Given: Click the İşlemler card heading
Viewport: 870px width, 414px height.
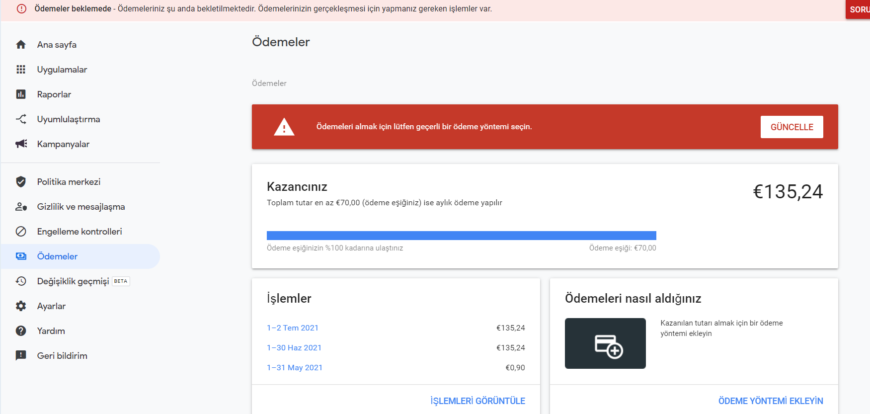Looking at the screenshot, I should (x=289, y=299).
